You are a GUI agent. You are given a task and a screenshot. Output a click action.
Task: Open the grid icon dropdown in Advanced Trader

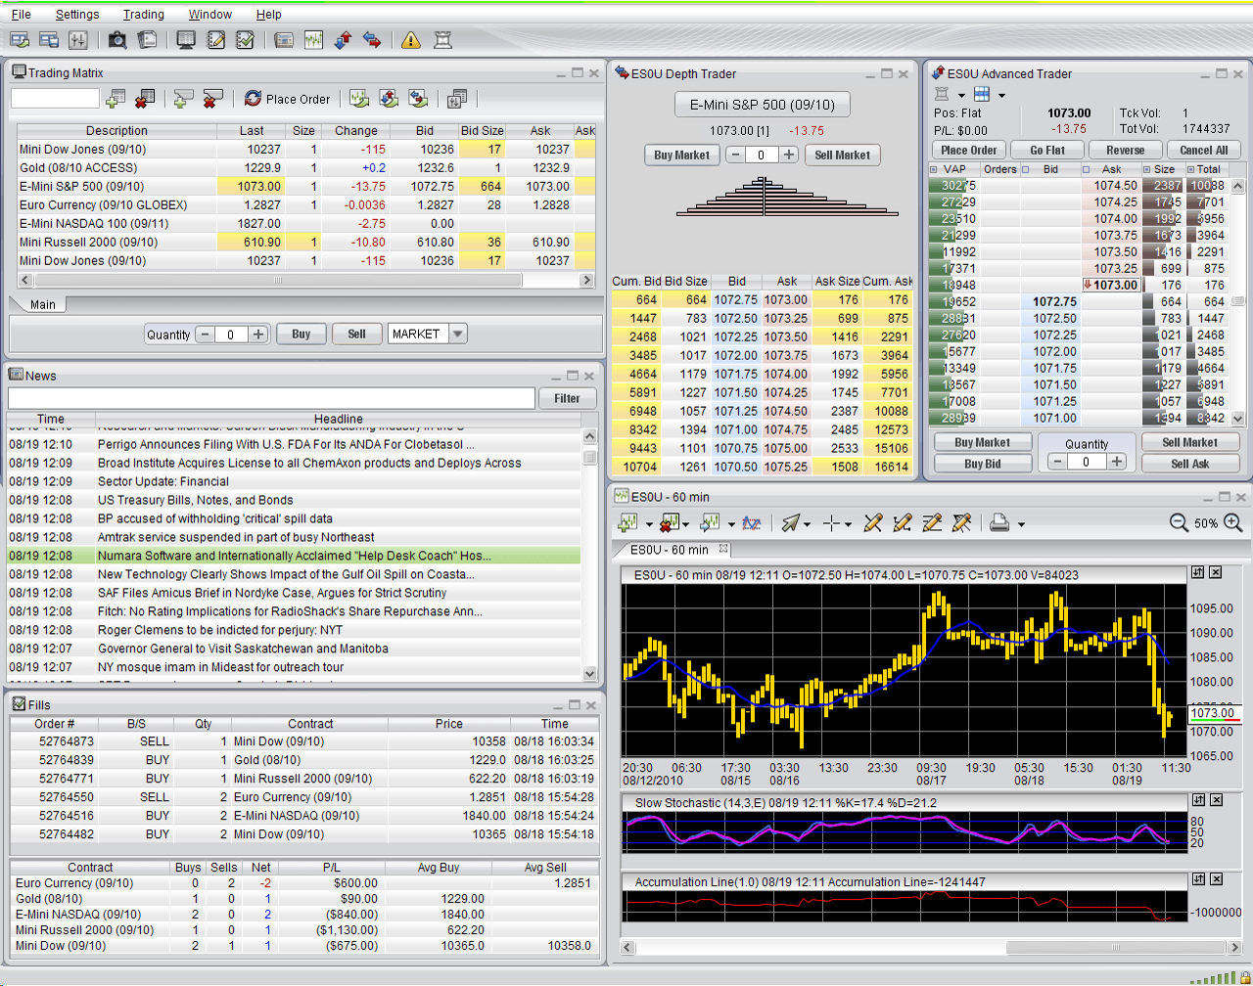[1001, 95]
